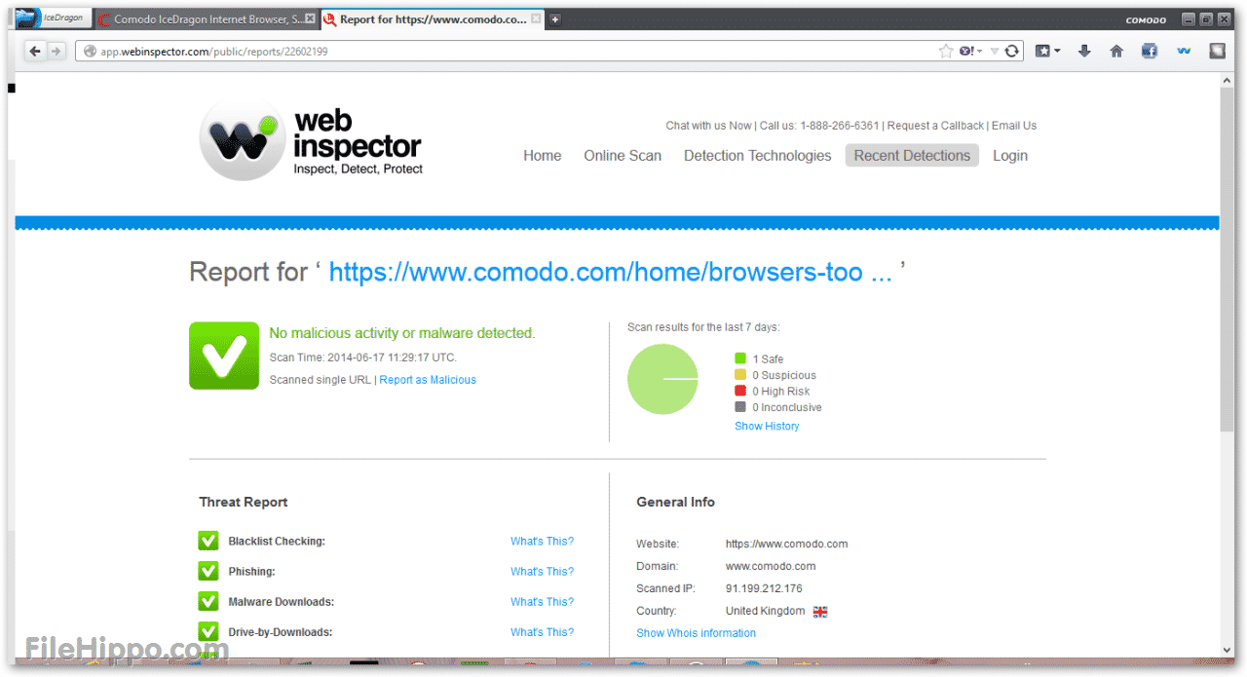Viewport: 1247px width, 677px height.
Task: Click the green Phishing checkmark
Action: (208, 571)
